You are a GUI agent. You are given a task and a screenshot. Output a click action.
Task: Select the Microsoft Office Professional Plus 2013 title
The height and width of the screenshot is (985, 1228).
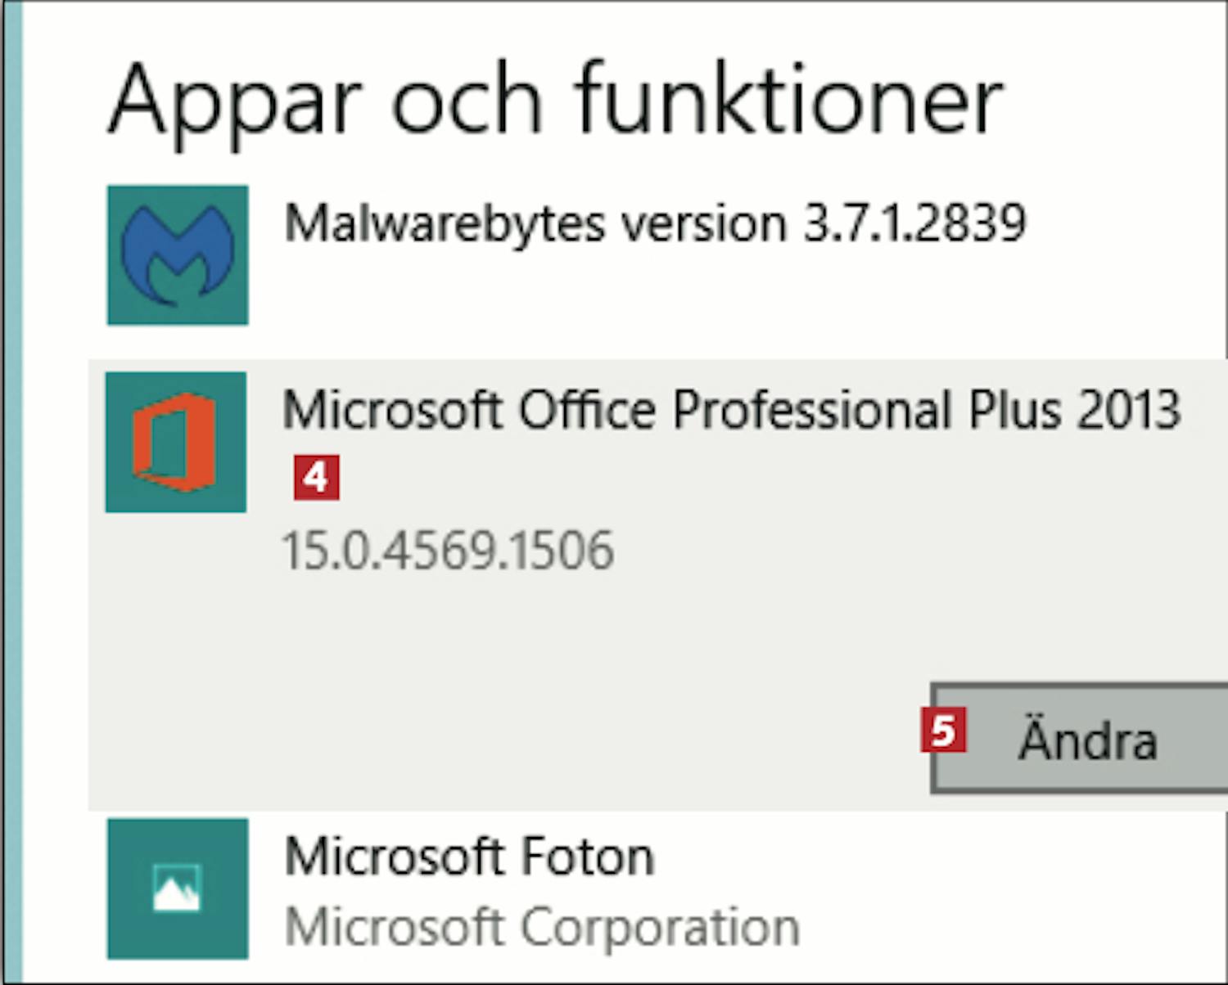click(x=732, y=409)
